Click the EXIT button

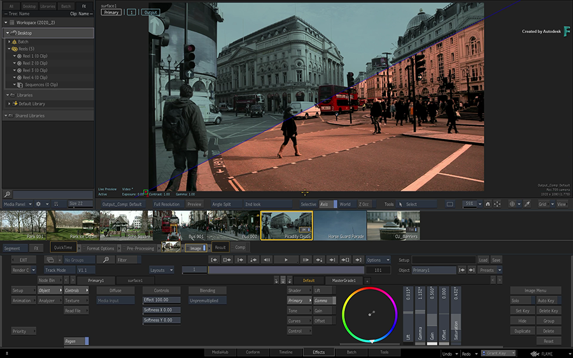point(24,259)
